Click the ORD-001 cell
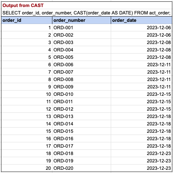The width and height of the screenshot is (173, 173). click(x=82, y=28)
